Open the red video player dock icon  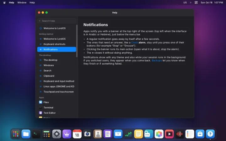point(169,134)
